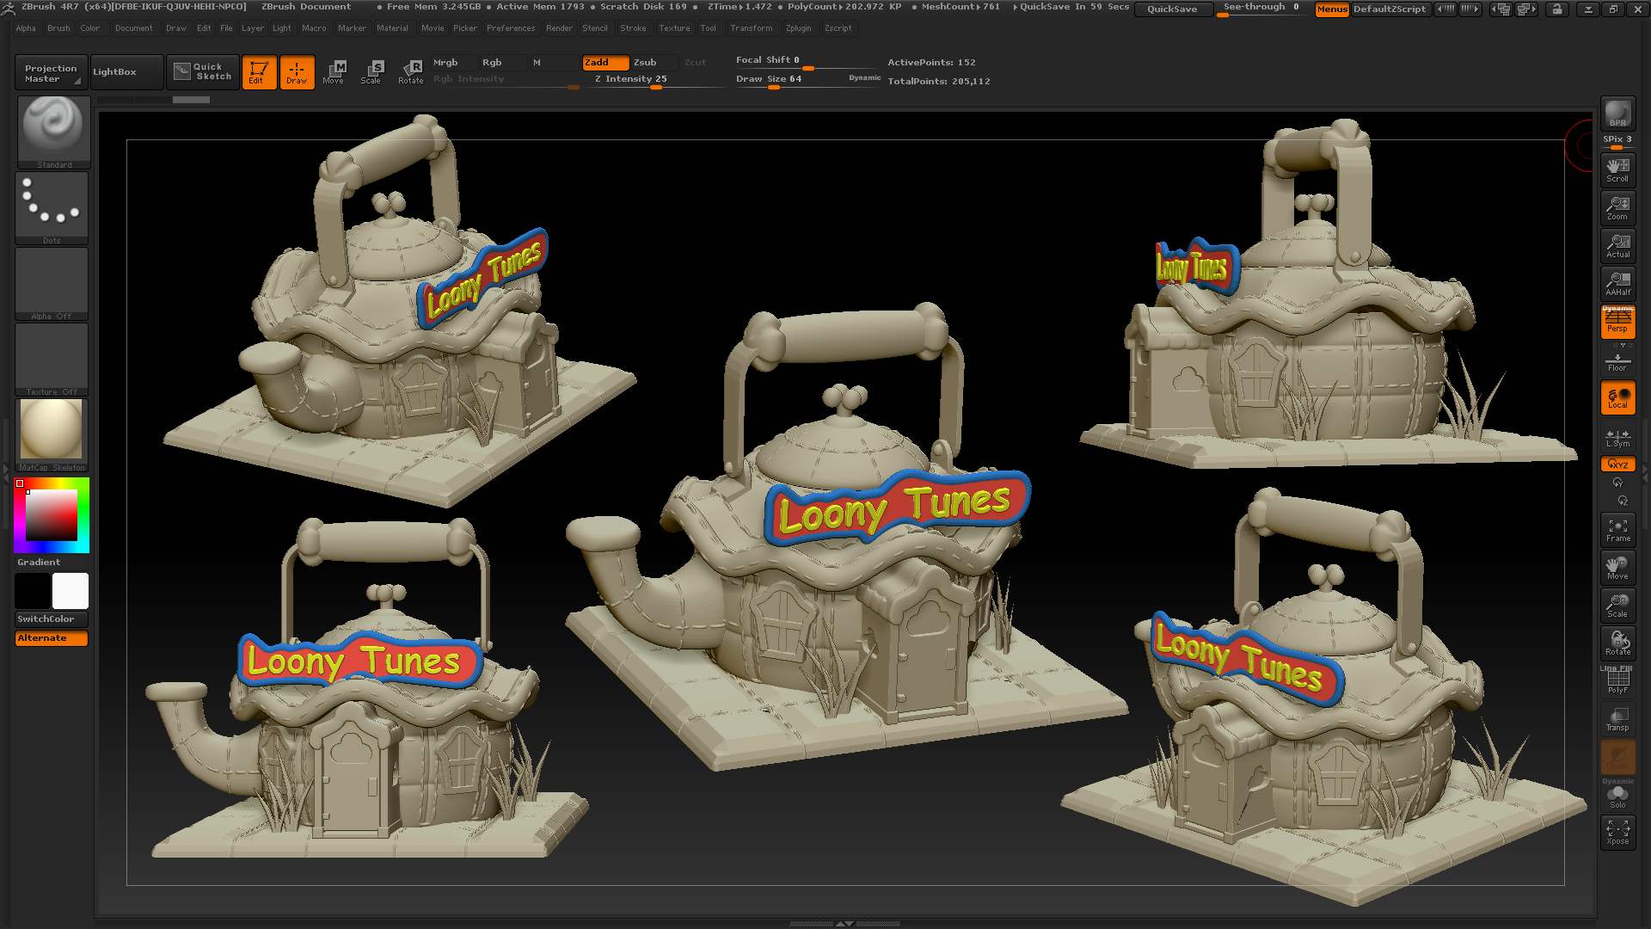Select Scale mode in top shelf
The width and height of the screenshot is (1651, 929).
click(371, 72)
